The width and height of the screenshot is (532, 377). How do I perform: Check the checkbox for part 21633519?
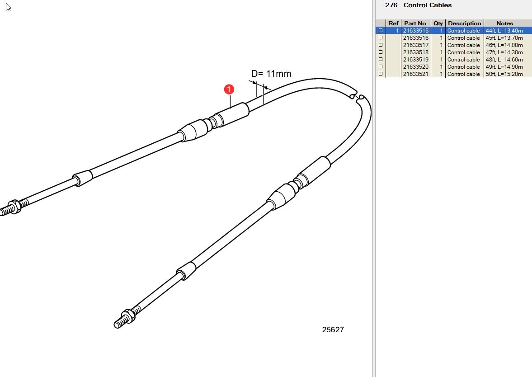[381, 59]
